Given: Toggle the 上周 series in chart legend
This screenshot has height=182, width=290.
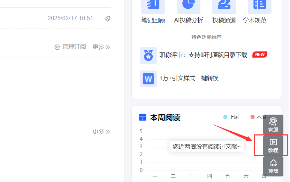Looking at the screenshot, I should [x=231, y=117].
